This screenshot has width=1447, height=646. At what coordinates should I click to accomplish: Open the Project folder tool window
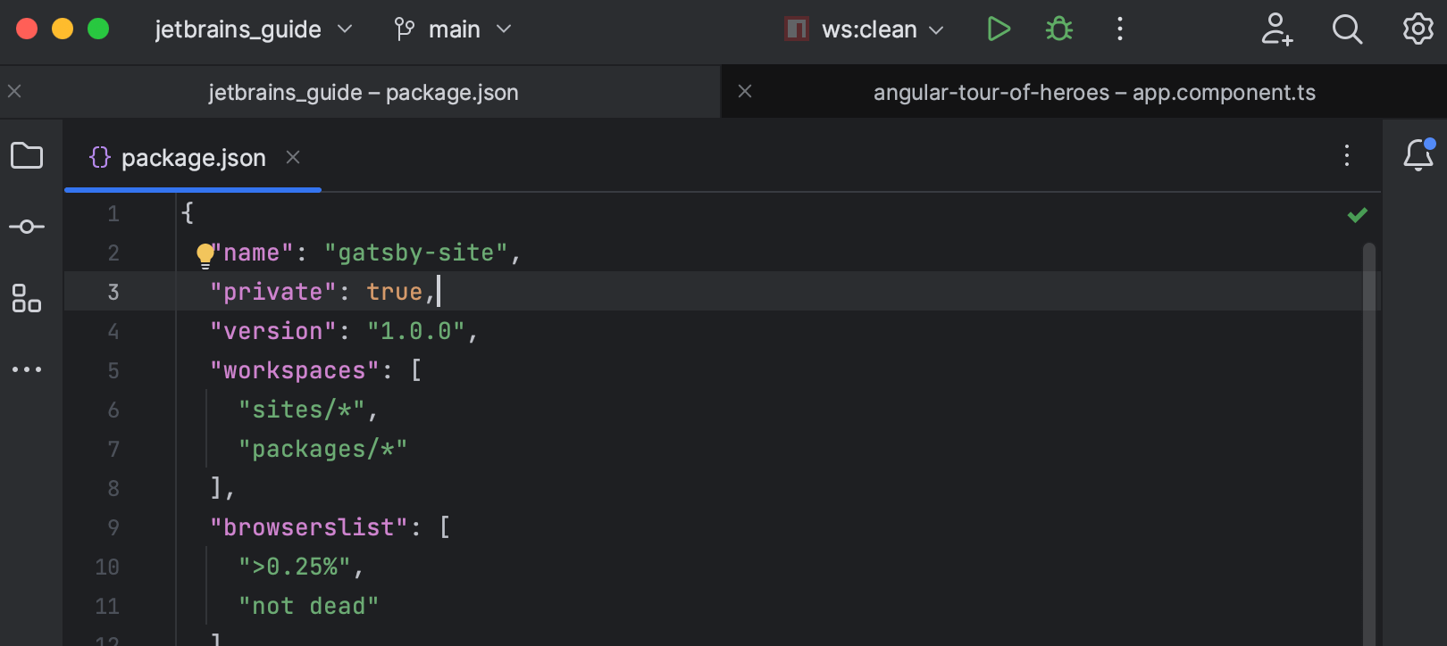coord(27,156)
